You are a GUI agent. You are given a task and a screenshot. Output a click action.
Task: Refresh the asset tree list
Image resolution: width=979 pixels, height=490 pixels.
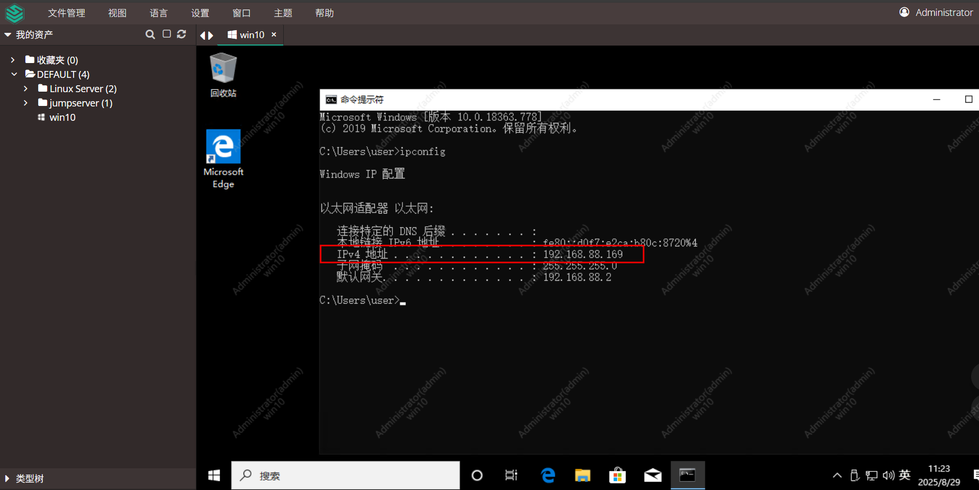pyautogui.click(x=182, y=34)
